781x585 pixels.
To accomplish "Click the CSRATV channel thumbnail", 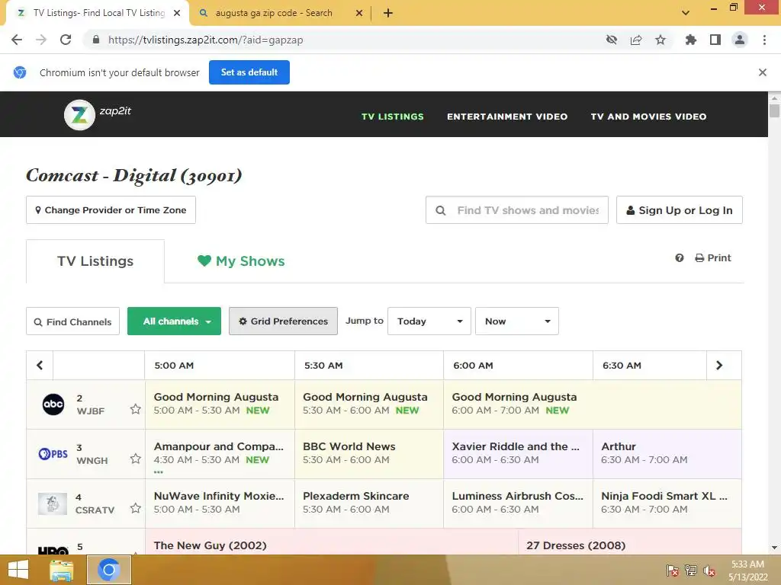I will 53,503.
